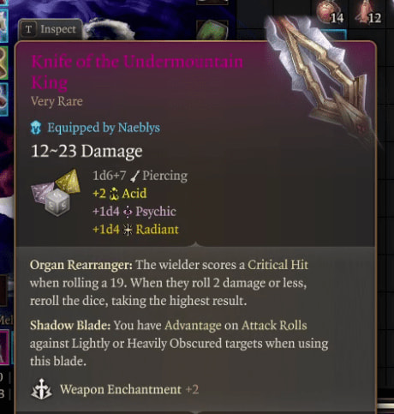The image size is (394, 414).
Task: Click the green item in inventory slot
Action: [x=212, y=30]
